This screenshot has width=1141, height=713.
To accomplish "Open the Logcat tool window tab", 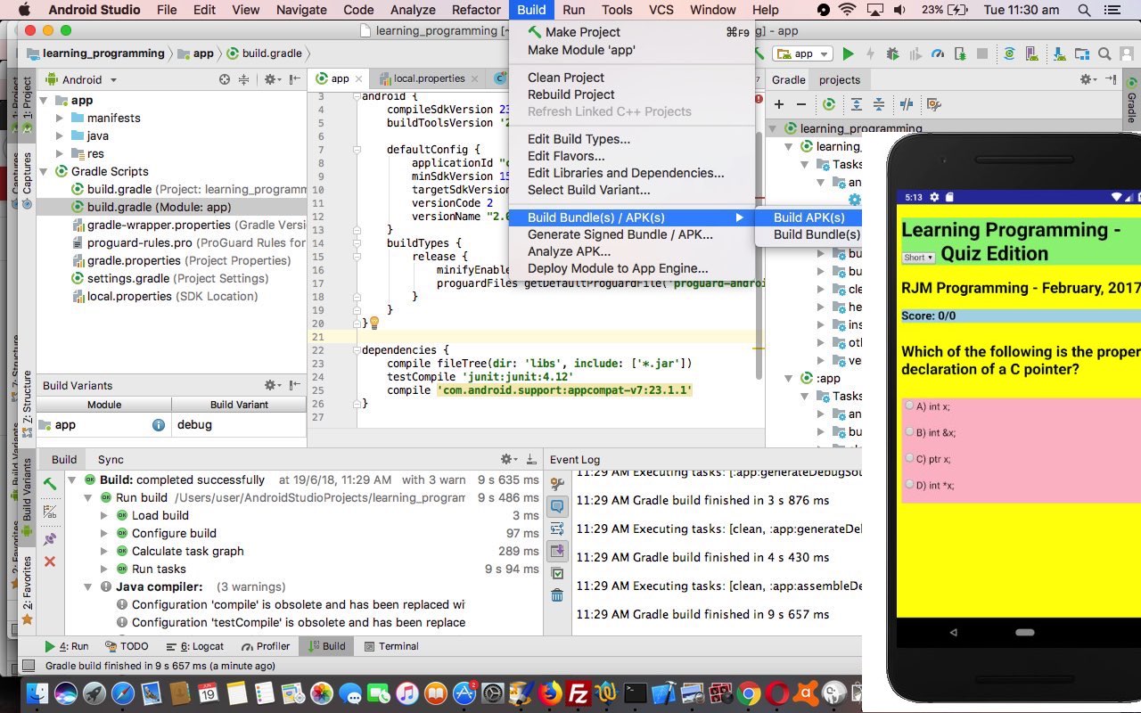I will [195, 646].
